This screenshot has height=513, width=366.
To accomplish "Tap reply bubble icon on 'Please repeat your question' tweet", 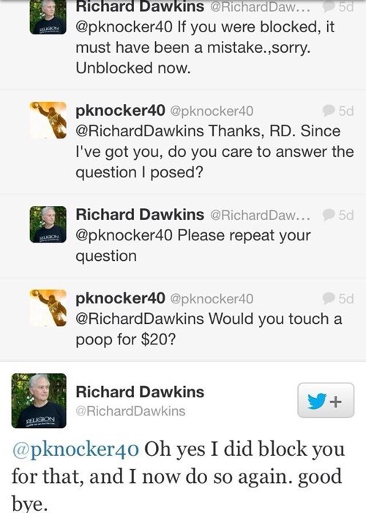I will (x=329, y=215).
